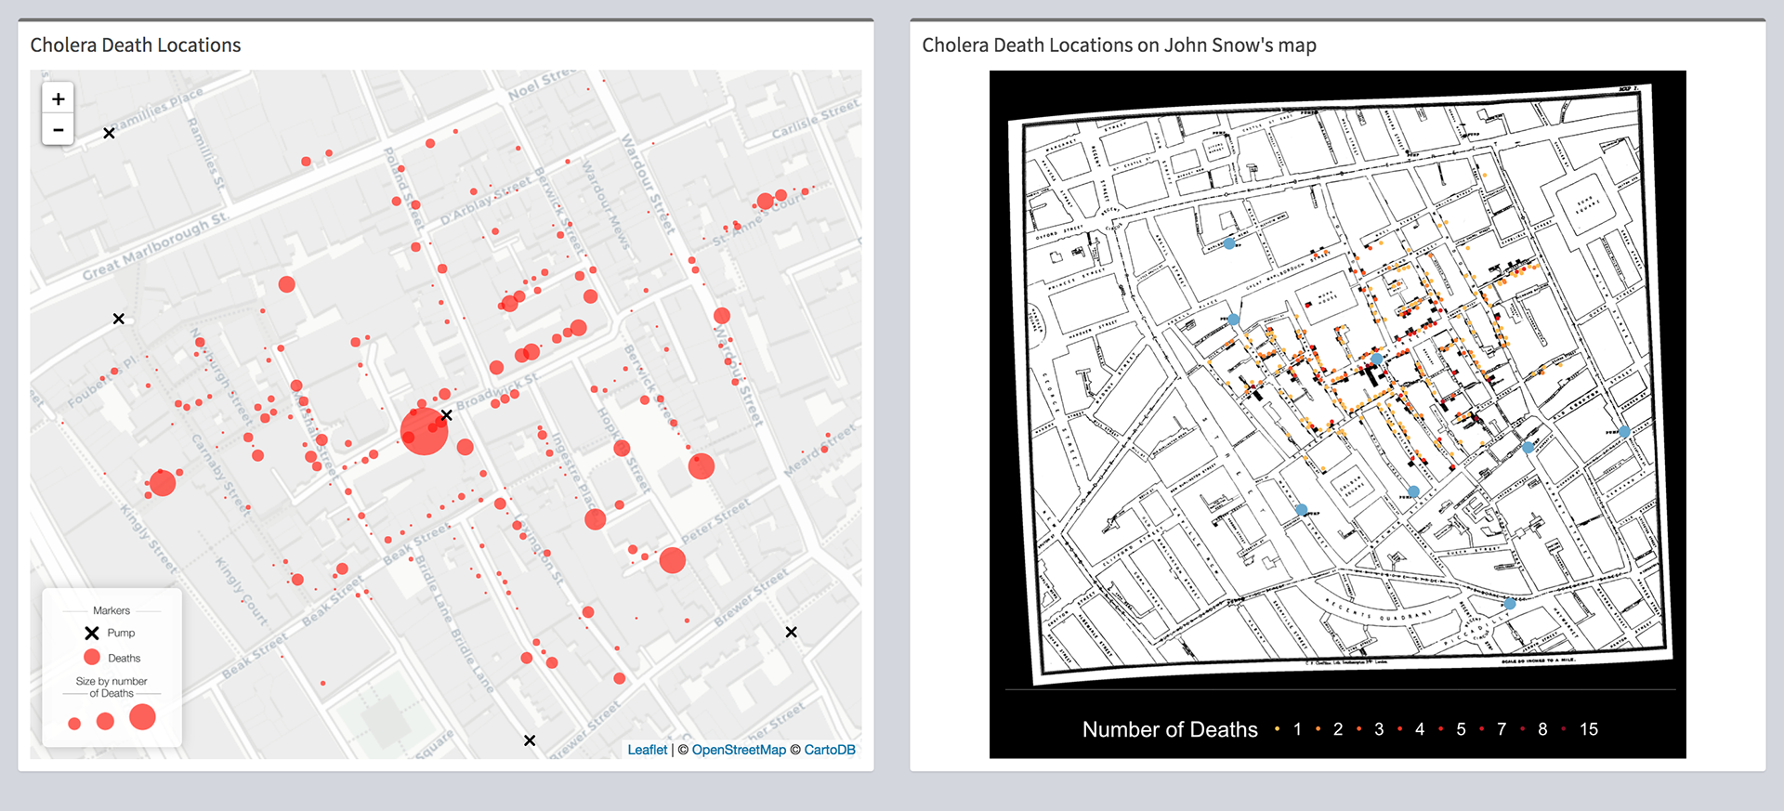The image size is (1784, 811).
Task: Select the large death circle near Kingly Street
Action: (163, 483)
